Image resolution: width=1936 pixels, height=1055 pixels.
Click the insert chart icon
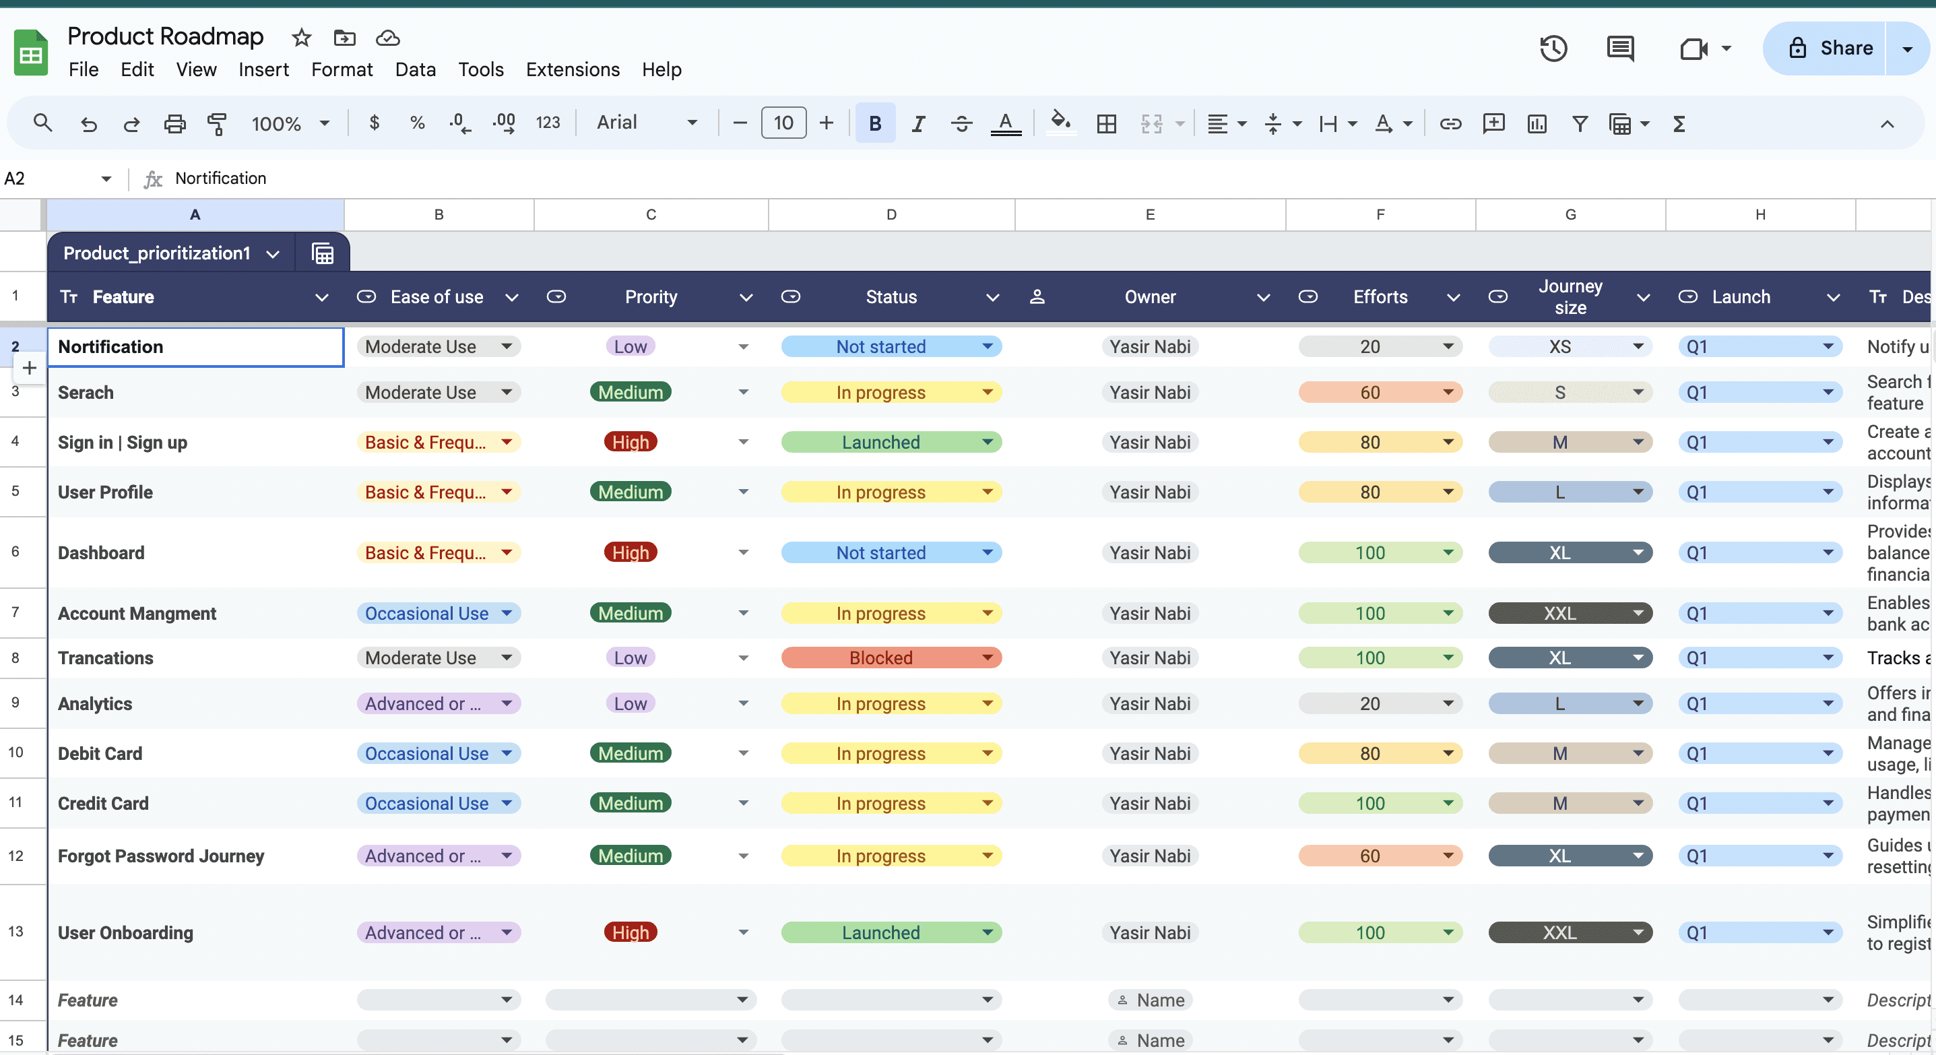tap(1536, 123)
